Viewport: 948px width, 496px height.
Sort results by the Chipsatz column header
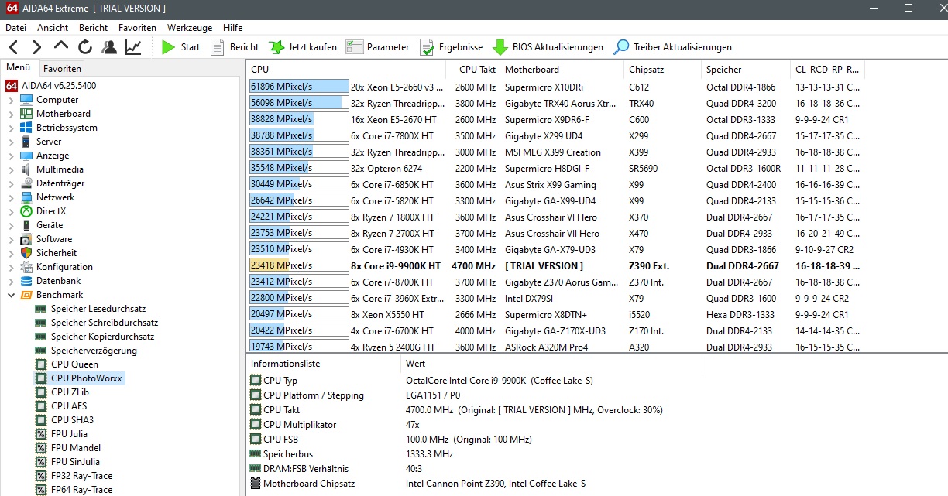coord(663,70)
